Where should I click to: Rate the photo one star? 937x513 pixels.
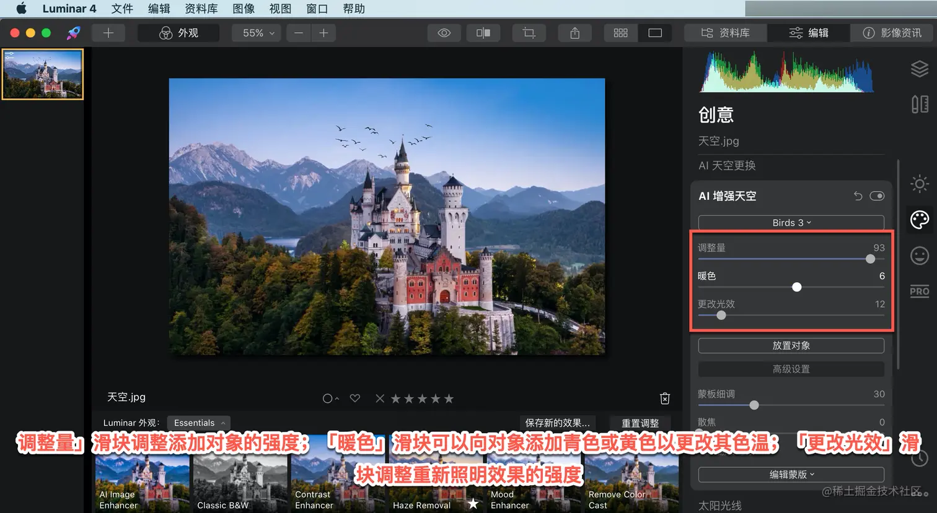(395, 399)
